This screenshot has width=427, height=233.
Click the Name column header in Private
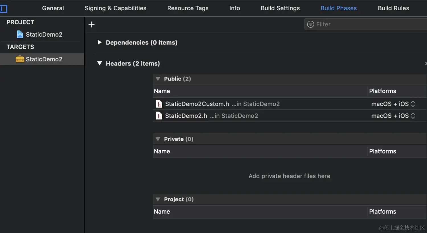[162, 151]
